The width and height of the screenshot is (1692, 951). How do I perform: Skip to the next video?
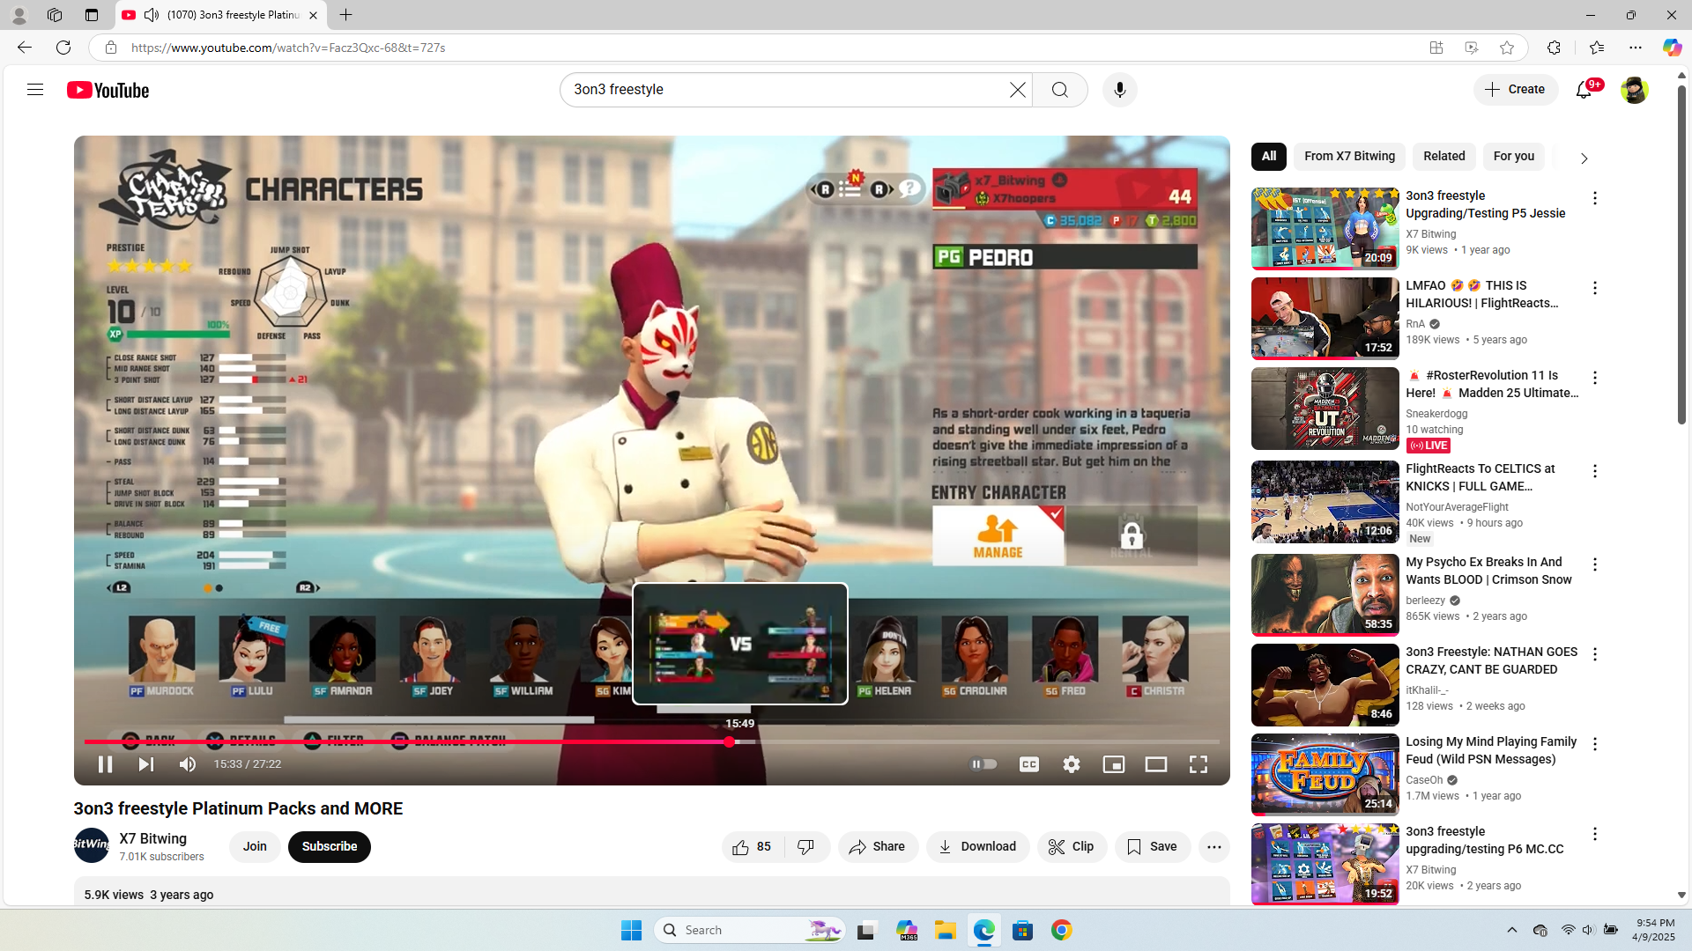[146, 764]
